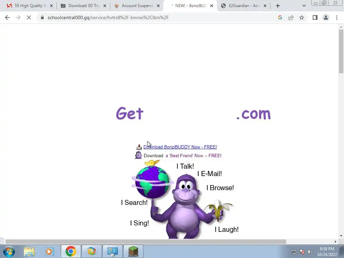Click the Google icon in the address bar
This screenshot has height=258, width=344.
[280, 17]
